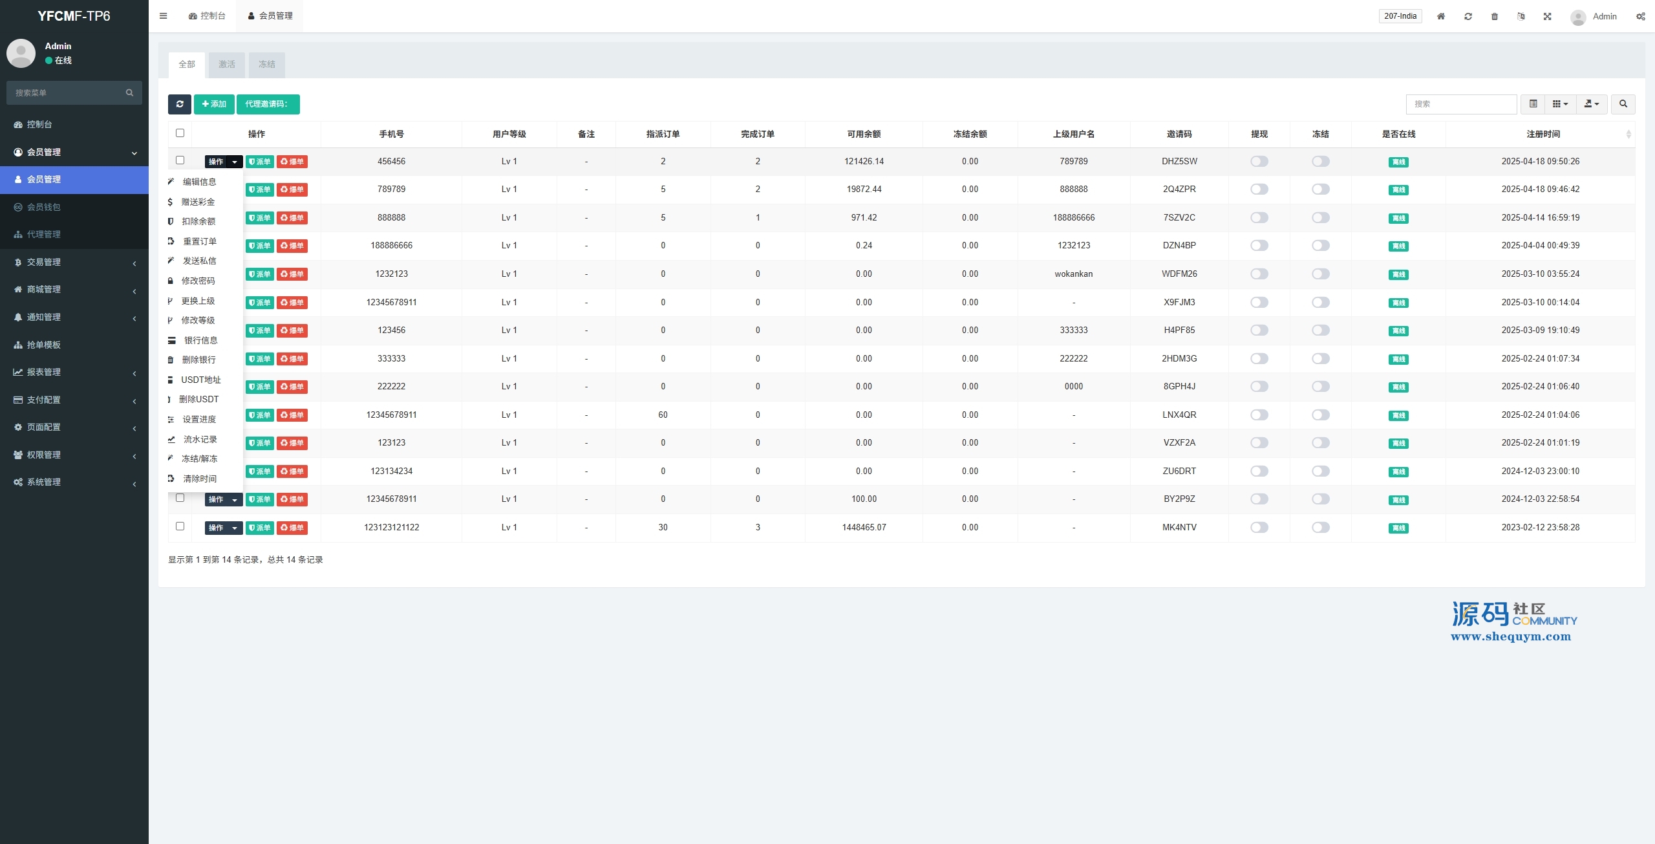Sort by 注册时间 column header
Image resolution: width=1655 pixels, height=844 pixels.
tap(1543, 134)
